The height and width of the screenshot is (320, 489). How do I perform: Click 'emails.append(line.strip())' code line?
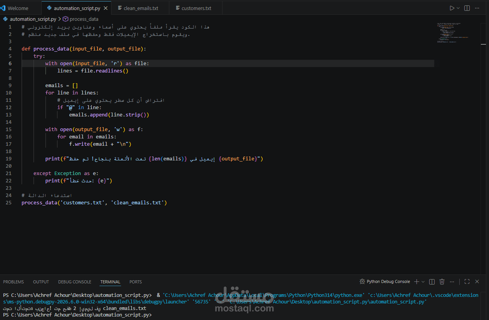point(109,115)
